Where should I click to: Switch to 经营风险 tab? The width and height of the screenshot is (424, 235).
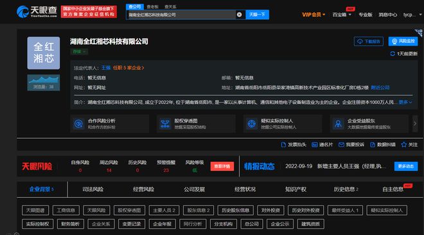[x=144, y=189]
